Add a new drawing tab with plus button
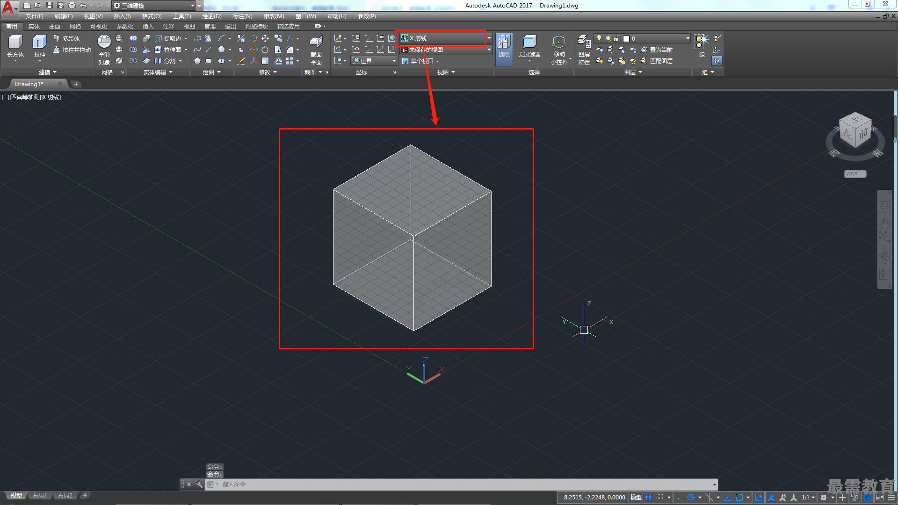The height and width of the screenshot is (505, 898). click(x=76, y=84)
